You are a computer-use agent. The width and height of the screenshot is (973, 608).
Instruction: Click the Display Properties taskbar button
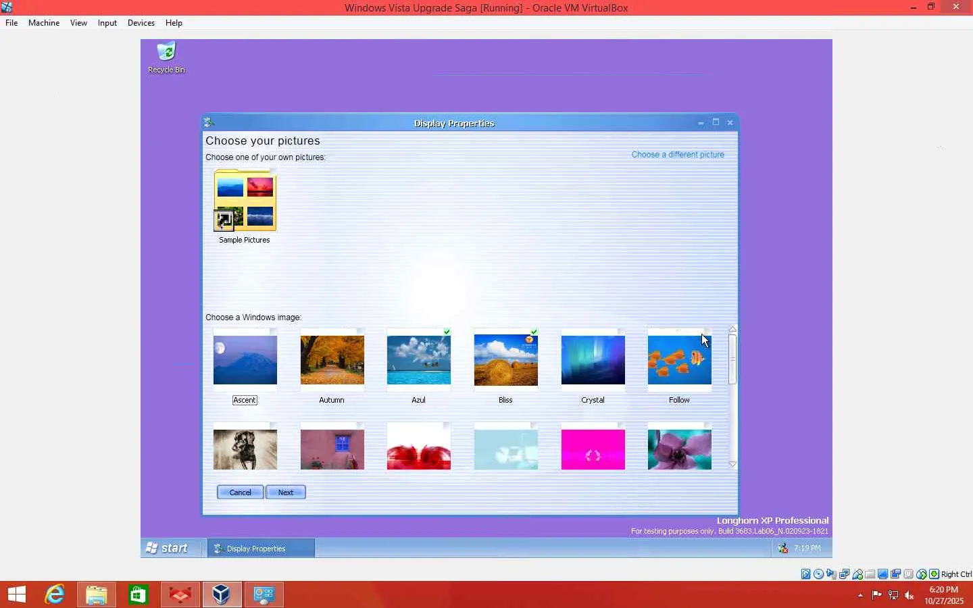pos(261,548)
